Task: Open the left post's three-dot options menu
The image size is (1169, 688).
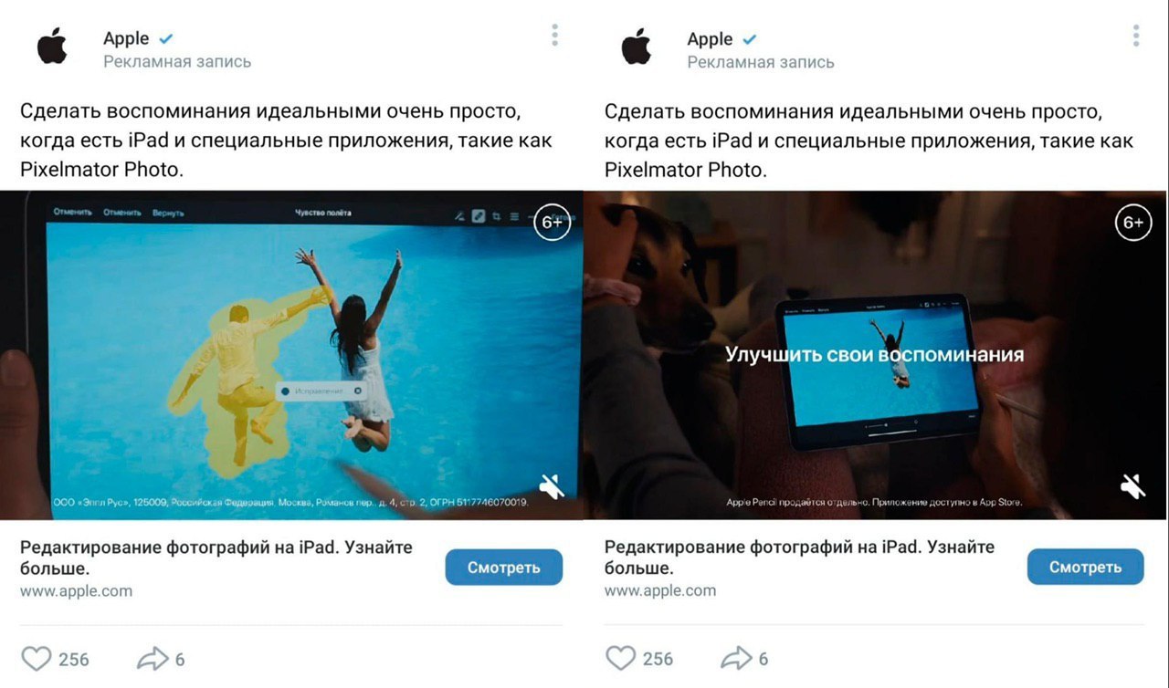Action: click(x=554, y=36)
